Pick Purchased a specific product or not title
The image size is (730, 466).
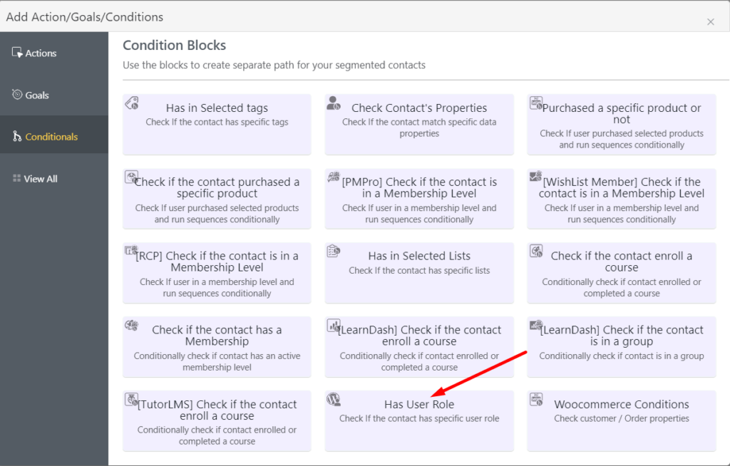(622, 113)
